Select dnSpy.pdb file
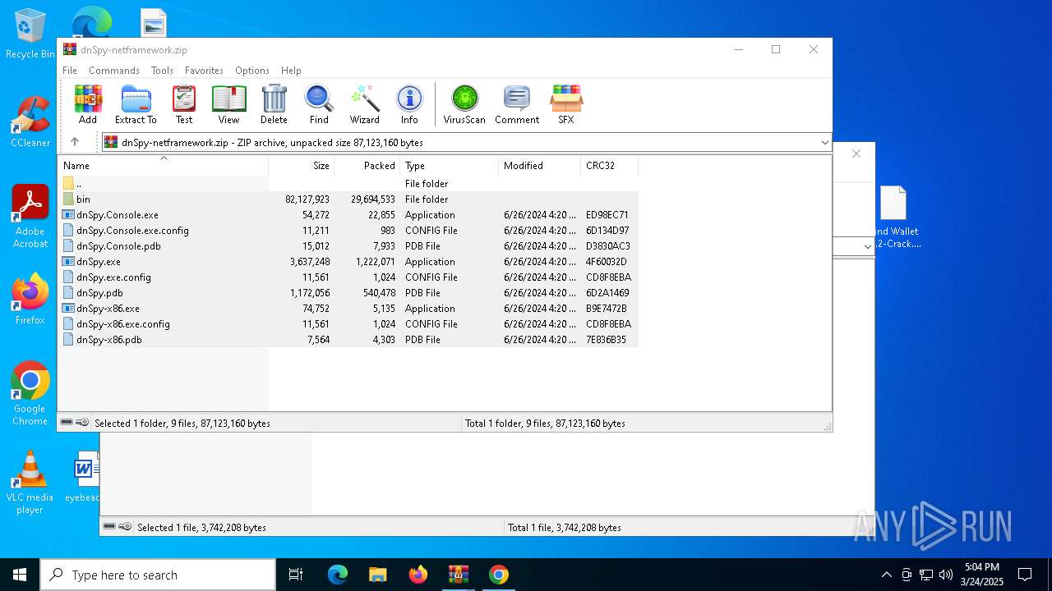Viewport: 1052px width, 591px height. [348, 292]
